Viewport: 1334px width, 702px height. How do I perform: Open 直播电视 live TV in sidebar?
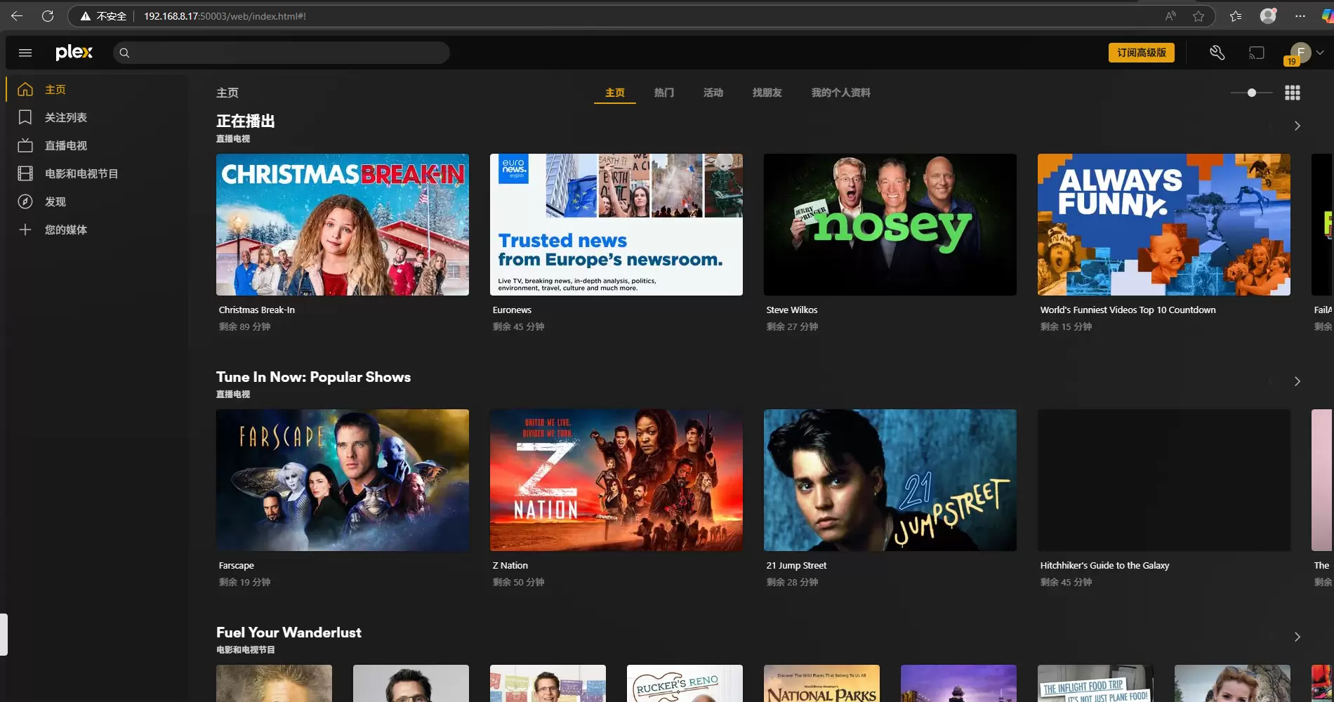pos(65,145)
